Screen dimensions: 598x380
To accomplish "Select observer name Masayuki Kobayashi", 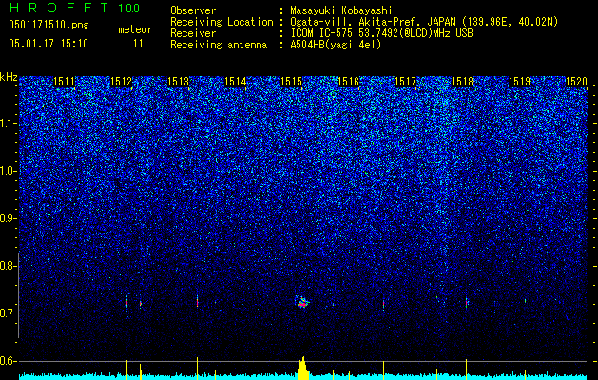I will (341, 10).
